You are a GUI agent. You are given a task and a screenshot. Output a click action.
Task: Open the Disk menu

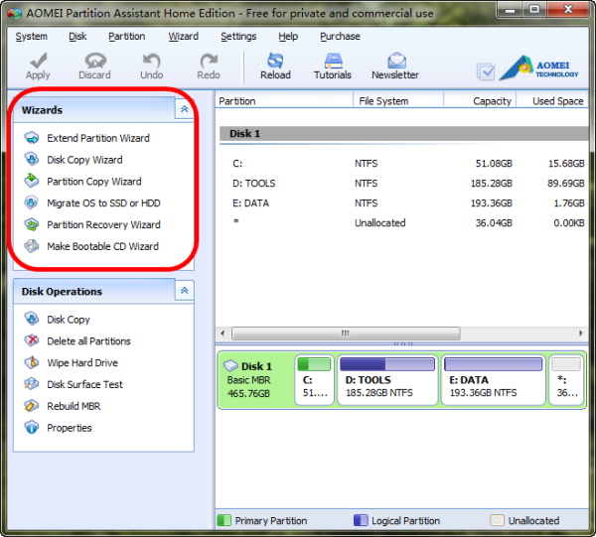pyautogui.click(x=77, y=37)
